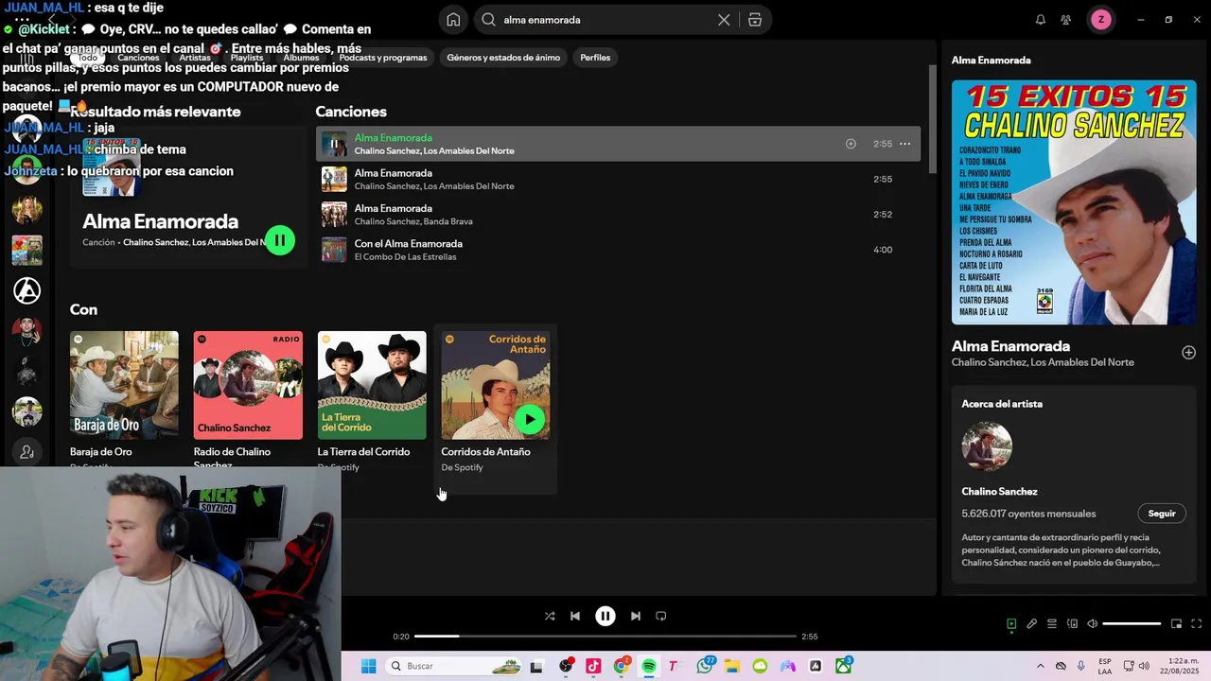This screenshot has width=1211, height=681.
Task: Select the Artistas filter chip
Action: pos(195,58)
